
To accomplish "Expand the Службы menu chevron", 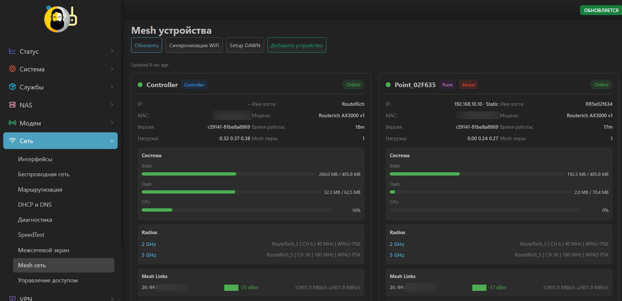I will coord(112,87).
